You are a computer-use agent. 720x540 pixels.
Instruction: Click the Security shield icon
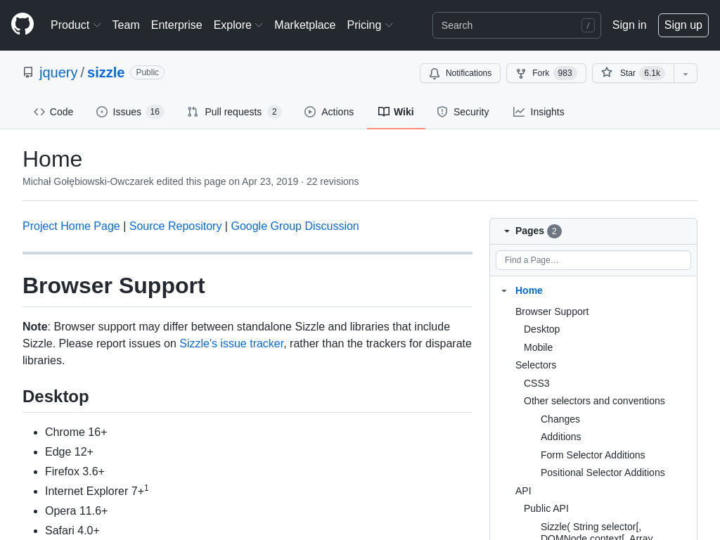tap(442, 112)
